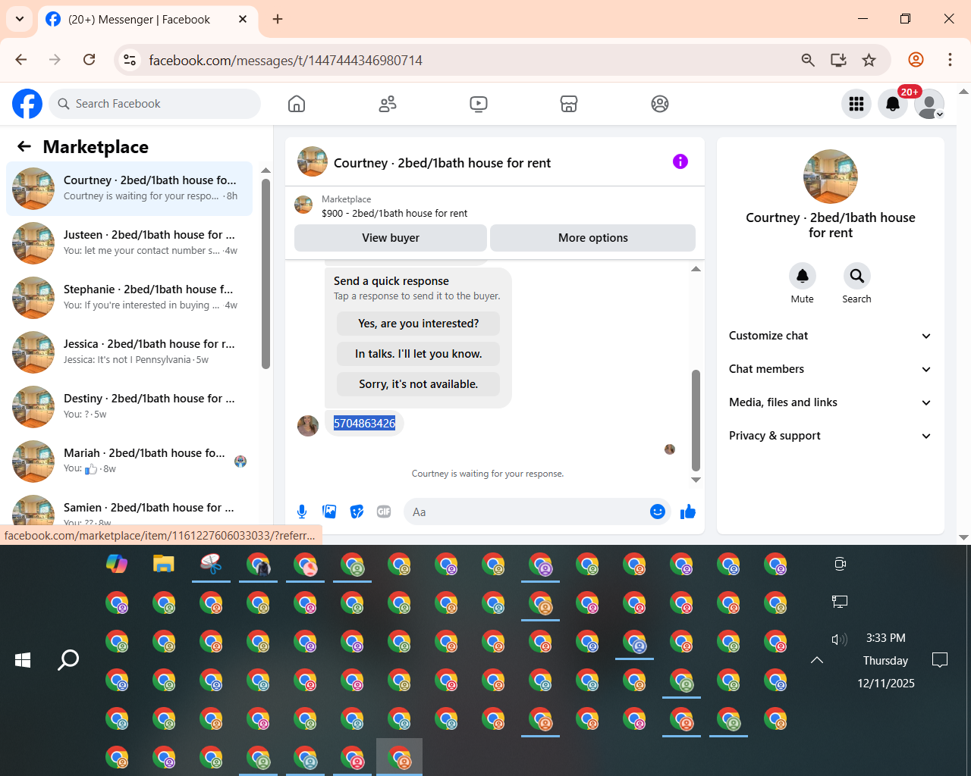Open the Courtney conversation in chat list
Viewport: 971px width, 776px height.
click(130, 189)
